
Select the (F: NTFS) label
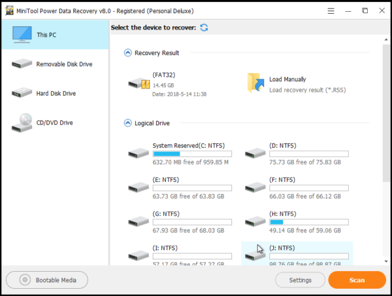[282, 179]
